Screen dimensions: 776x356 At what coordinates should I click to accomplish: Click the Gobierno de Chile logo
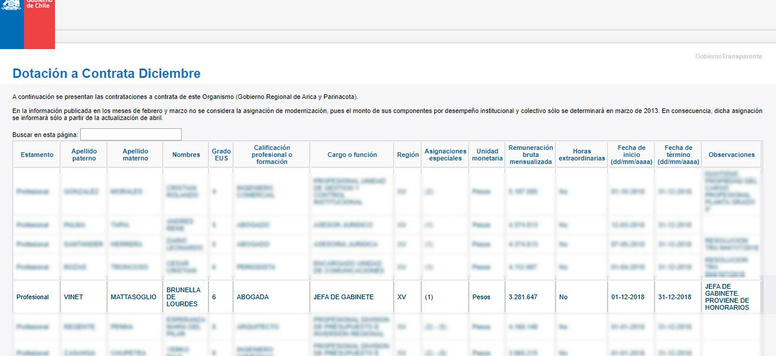[27, 23]
